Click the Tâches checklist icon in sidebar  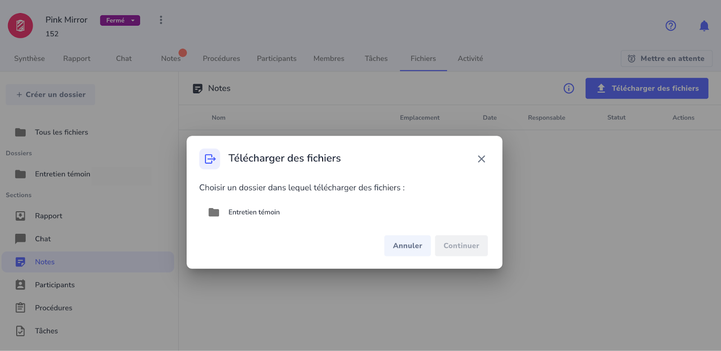coord(20,331)
